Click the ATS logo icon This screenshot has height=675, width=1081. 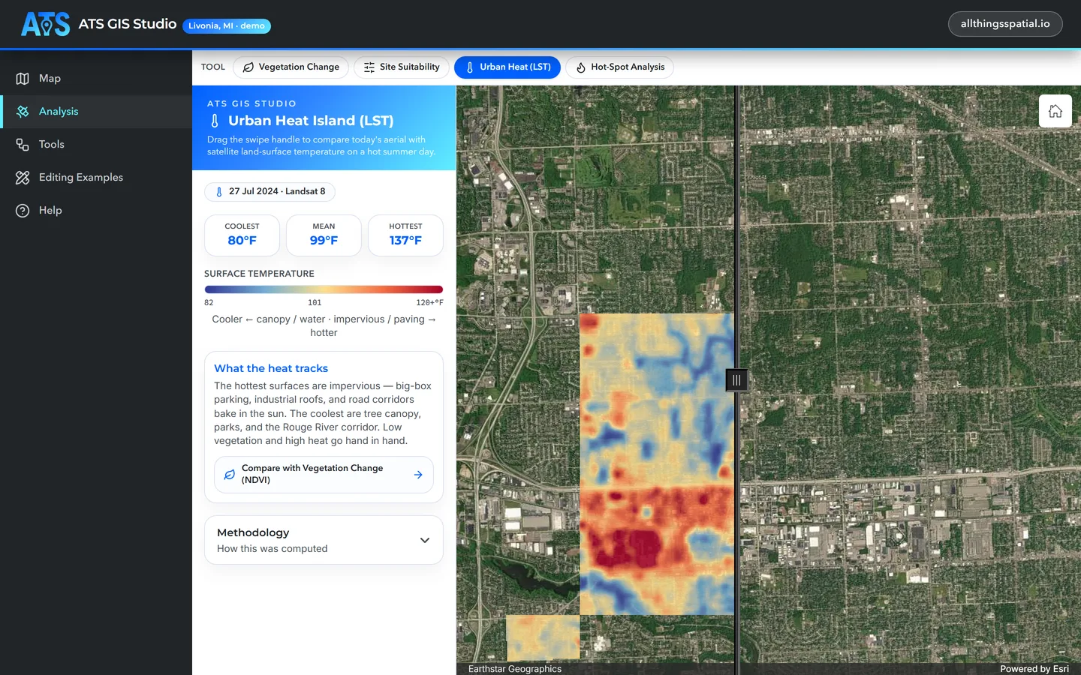click(x=45, y=24)
